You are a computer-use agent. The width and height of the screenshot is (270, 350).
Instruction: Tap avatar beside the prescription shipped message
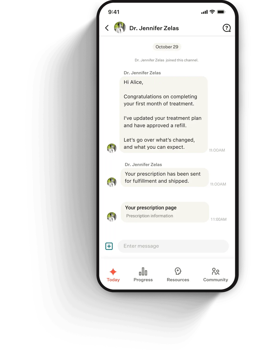coord(112,182)
